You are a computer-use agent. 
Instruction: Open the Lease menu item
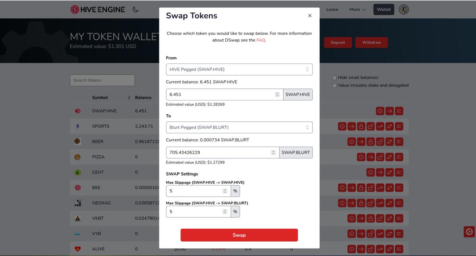[x=332, y=10]
